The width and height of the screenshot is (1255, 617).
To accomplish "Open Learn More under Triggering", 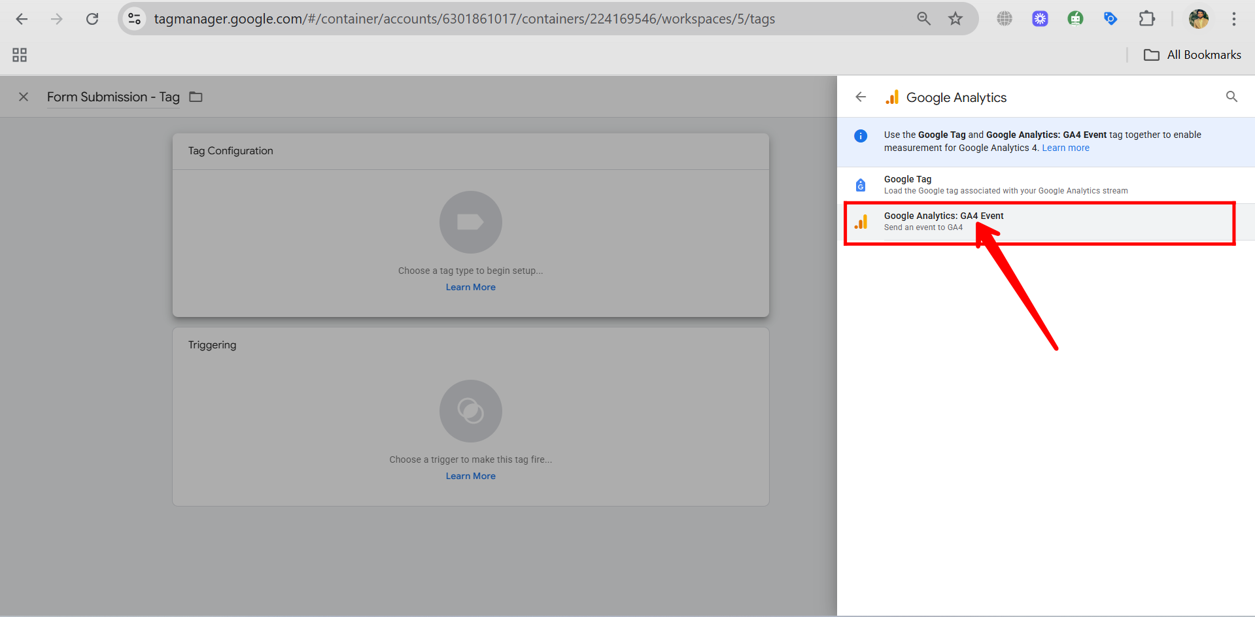I will (471, 476).
